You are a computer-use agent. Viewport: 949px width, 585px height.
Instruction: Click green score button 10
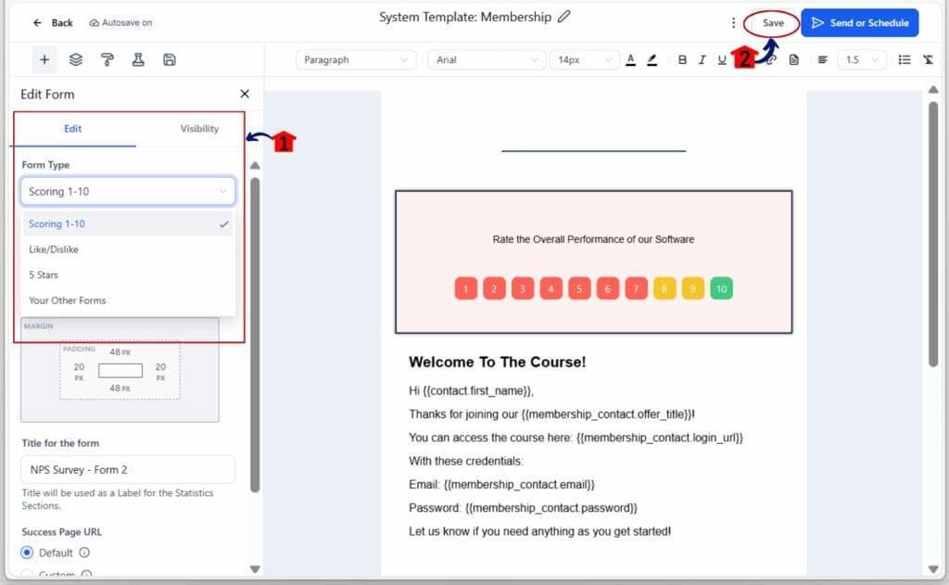click(721, 289)
